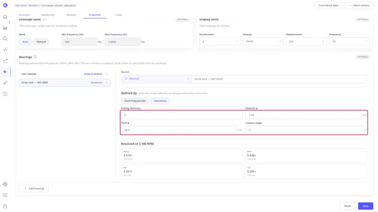Select the Drive end — SKF 6205 bearing
378x212 pixels.
point(65,83)
